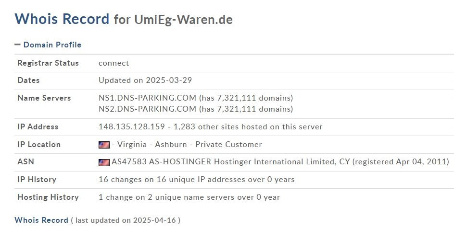Click the IP address 148.135.128.159
Viewport: 454px width, 229px height.
coord(132,127)
